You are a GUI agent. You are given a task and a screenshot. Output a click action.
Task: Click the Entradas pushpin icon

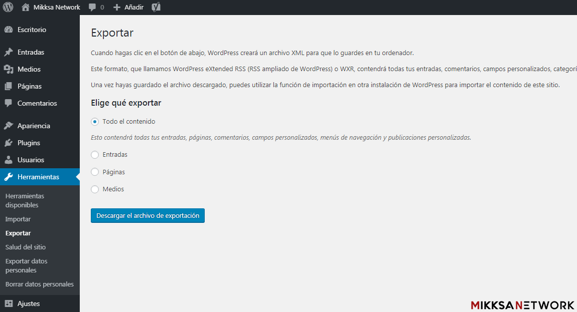click(9, 52)
